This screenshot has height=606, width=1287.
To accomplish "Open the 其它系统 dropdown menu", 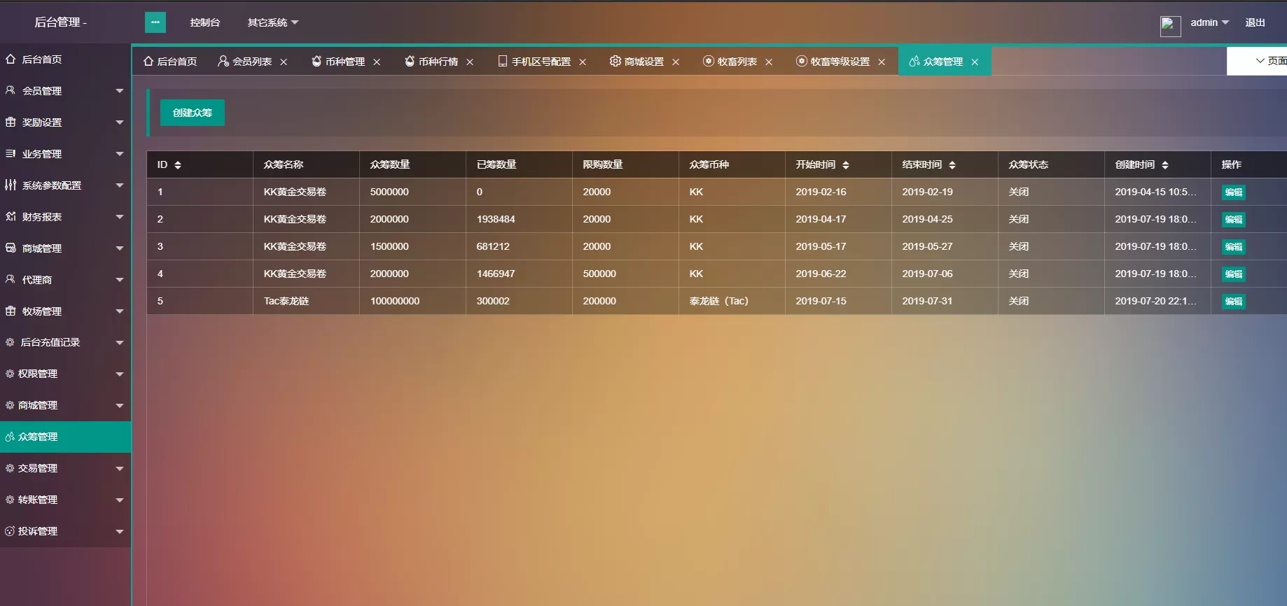I will click(x=272, y=22).
